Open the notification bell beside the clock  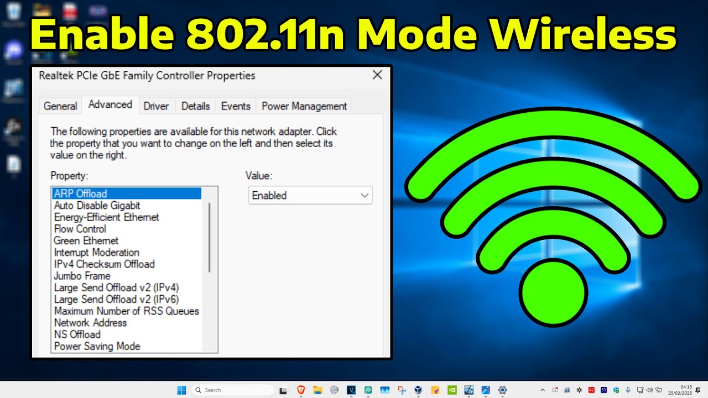(x=698, y=390)
